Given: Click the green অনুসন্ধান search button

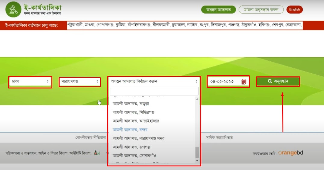Looking at the screenshot, I should (278, 81).
